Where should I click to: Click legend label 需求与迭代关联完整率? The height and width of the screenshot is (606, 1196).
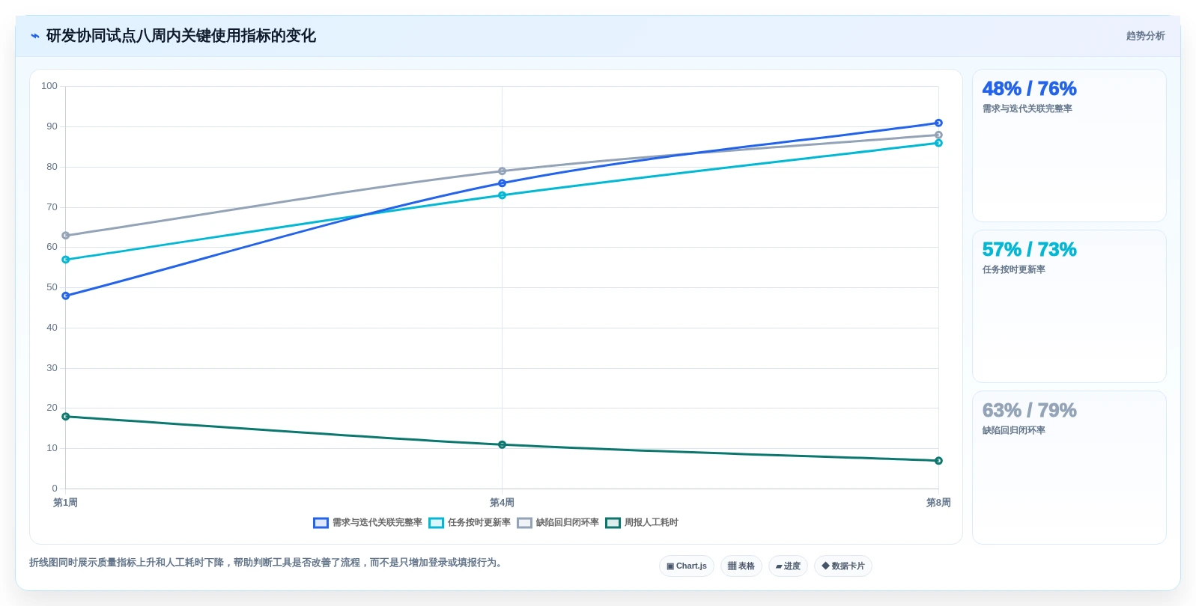[x=377, y=523]
